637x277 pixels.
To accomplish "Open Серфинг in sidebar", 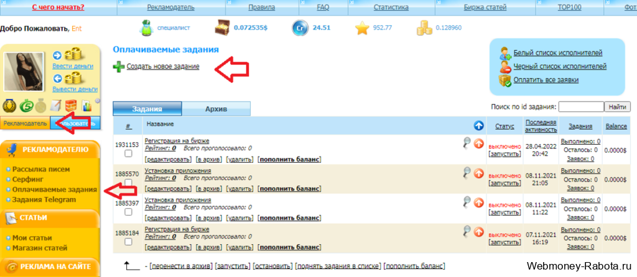I will (x=28, y=179).
